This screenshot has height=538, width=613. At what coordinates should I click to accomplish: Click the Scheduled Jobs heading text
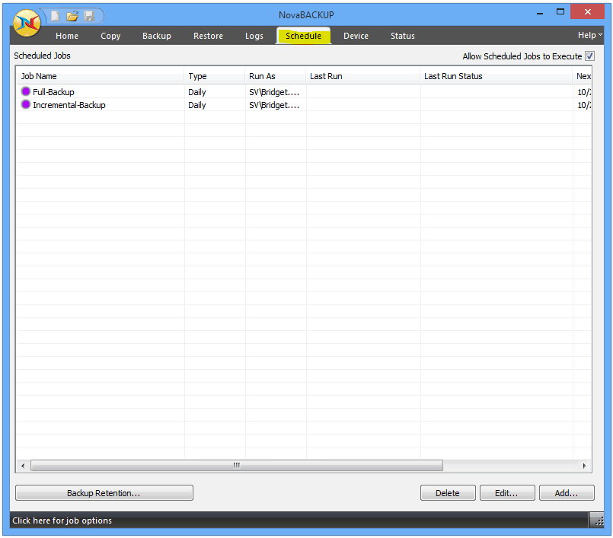(x=42, y=56)
